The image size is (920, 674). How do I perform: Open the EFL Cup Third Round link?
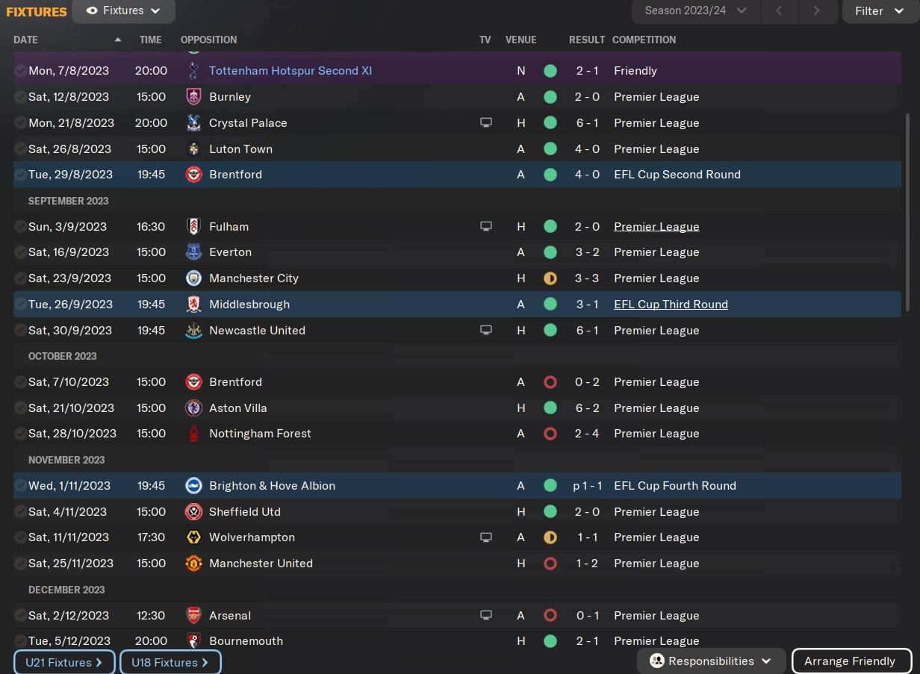click(x=671, y=305)
